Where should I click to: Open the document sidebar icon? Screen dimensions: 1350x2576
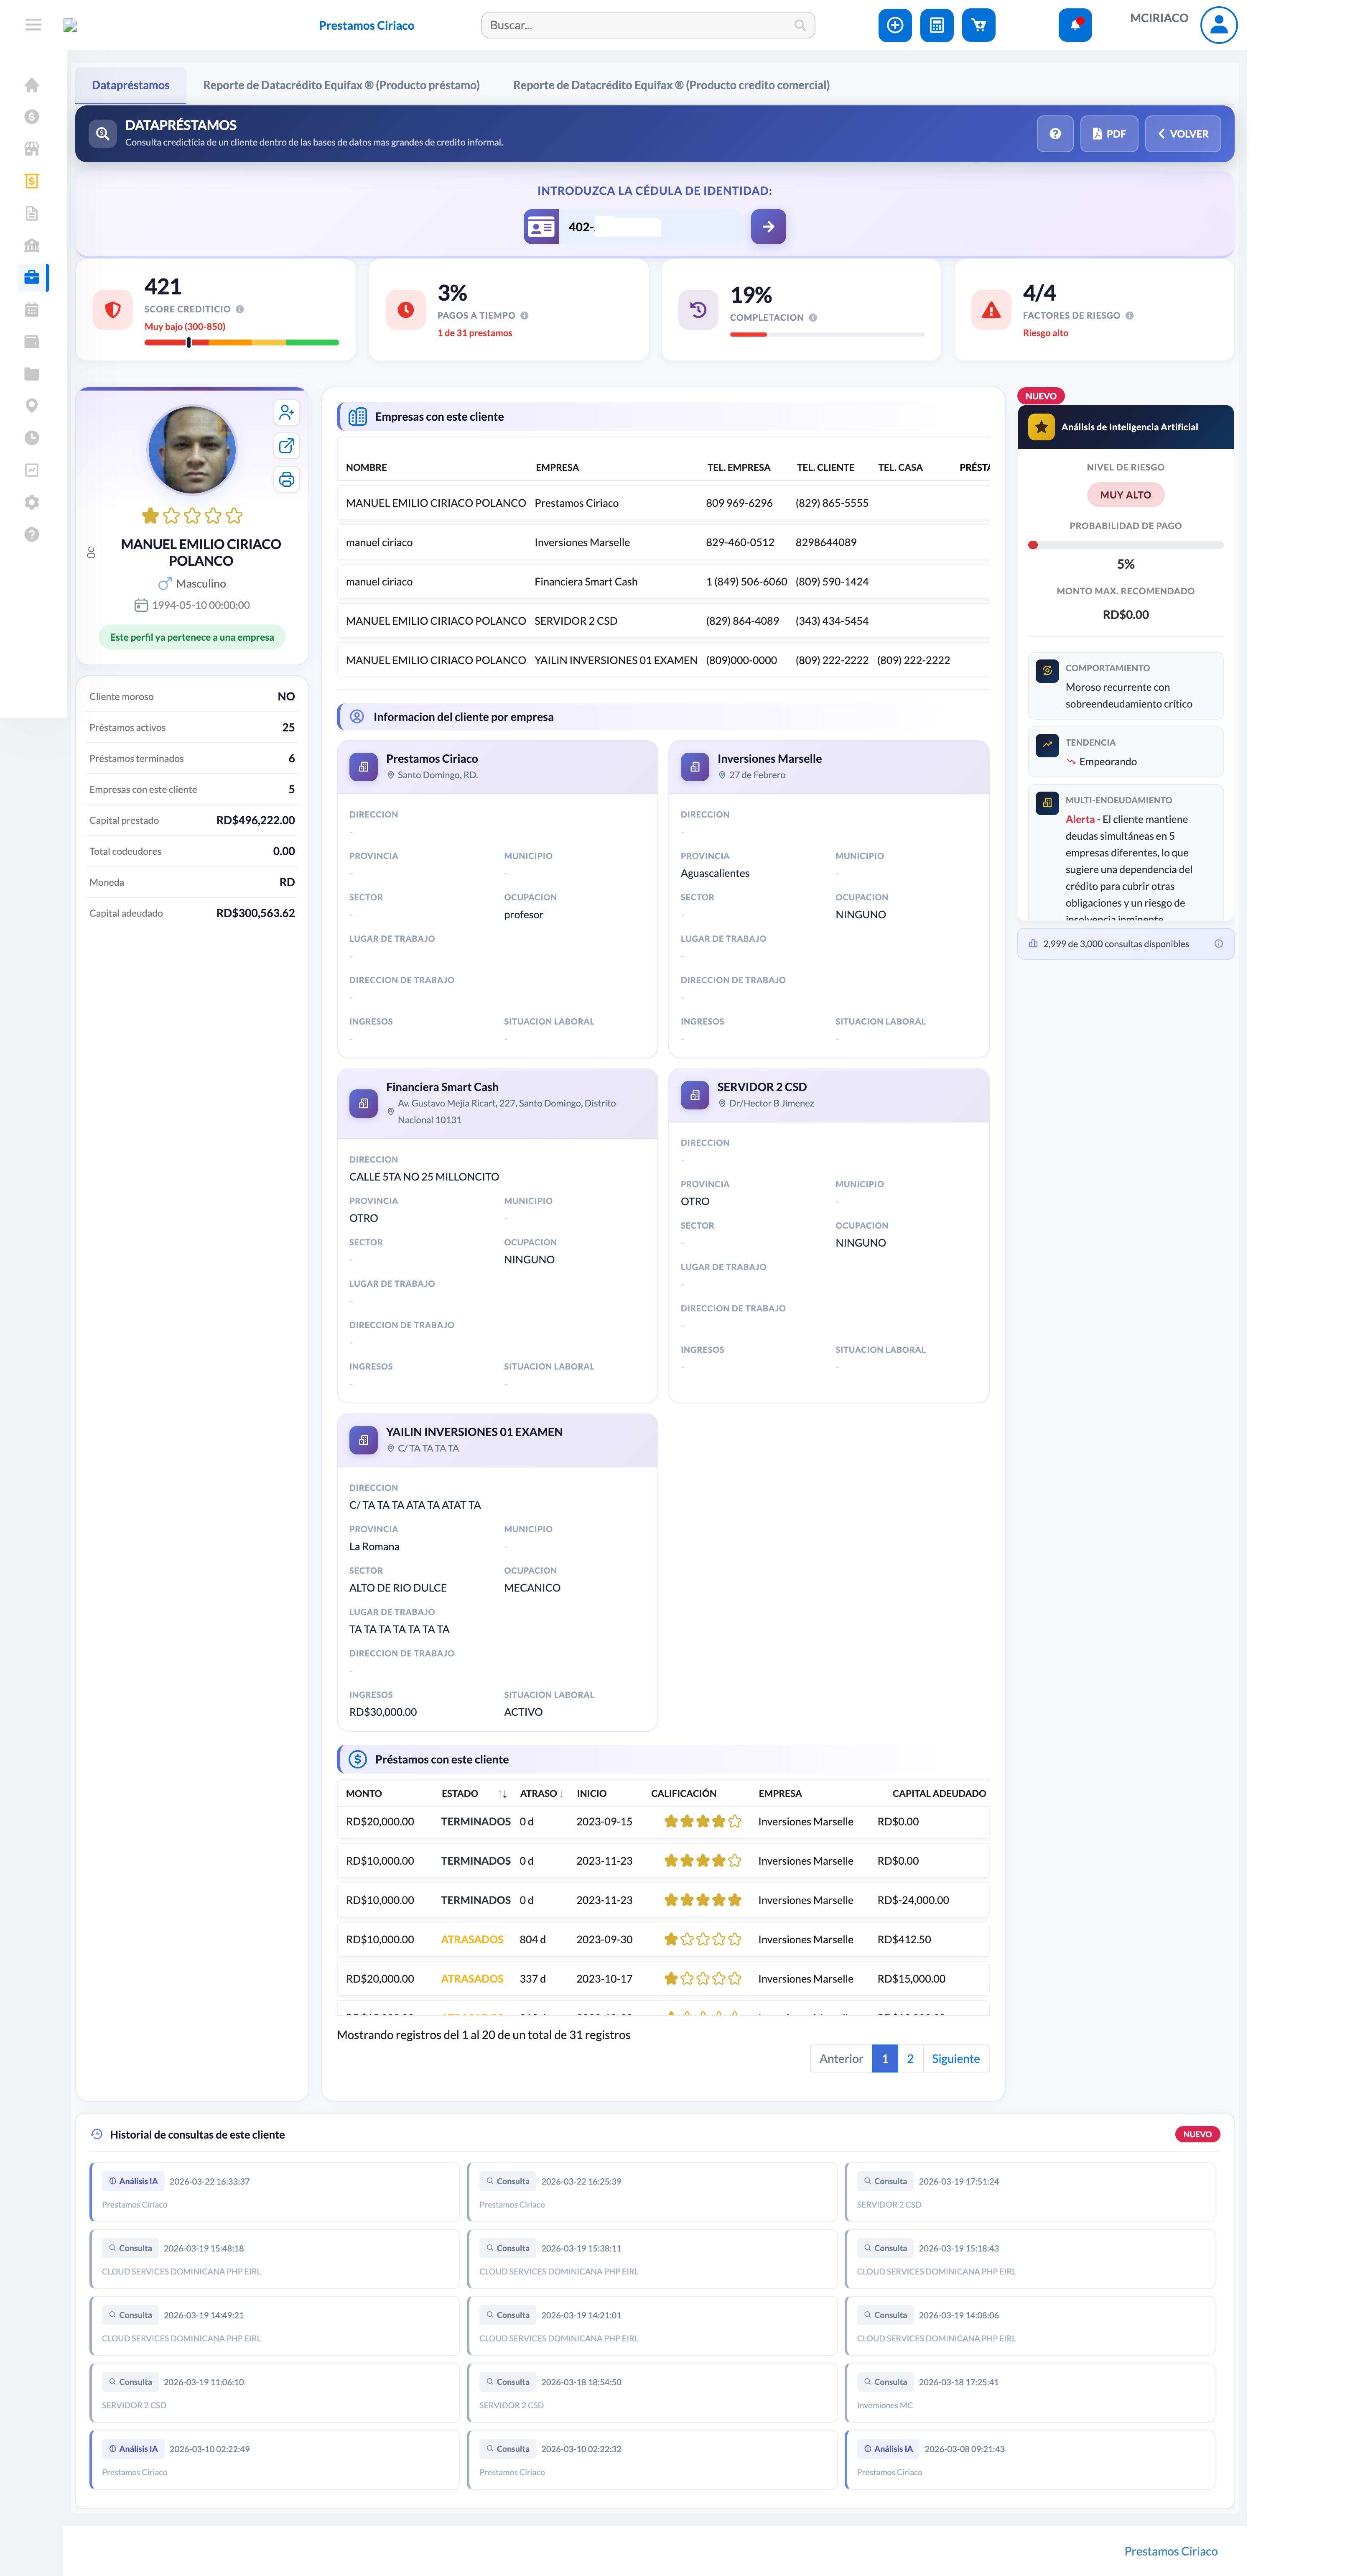click(32, 213)
